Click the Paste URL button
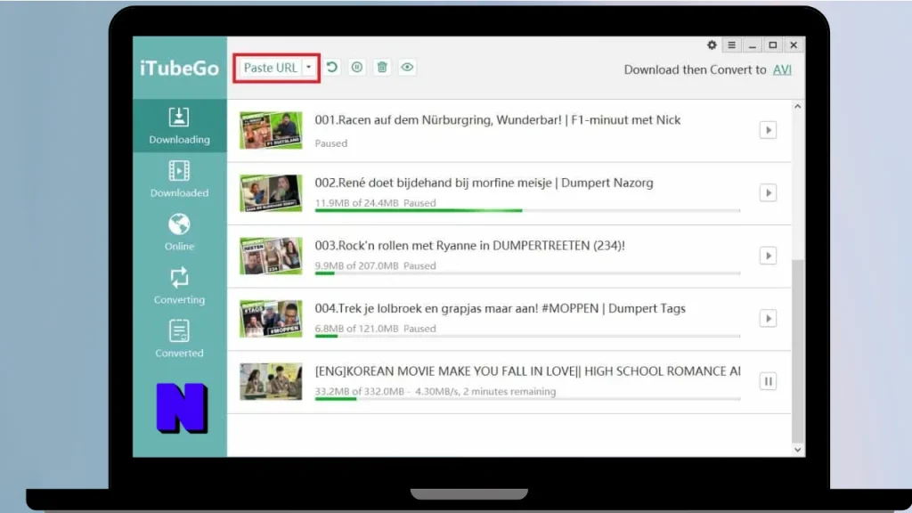The height and width of the screenshot is (513, 912). click(270, 68)
